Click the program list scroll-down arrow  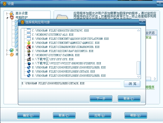[x=138, y=77]
